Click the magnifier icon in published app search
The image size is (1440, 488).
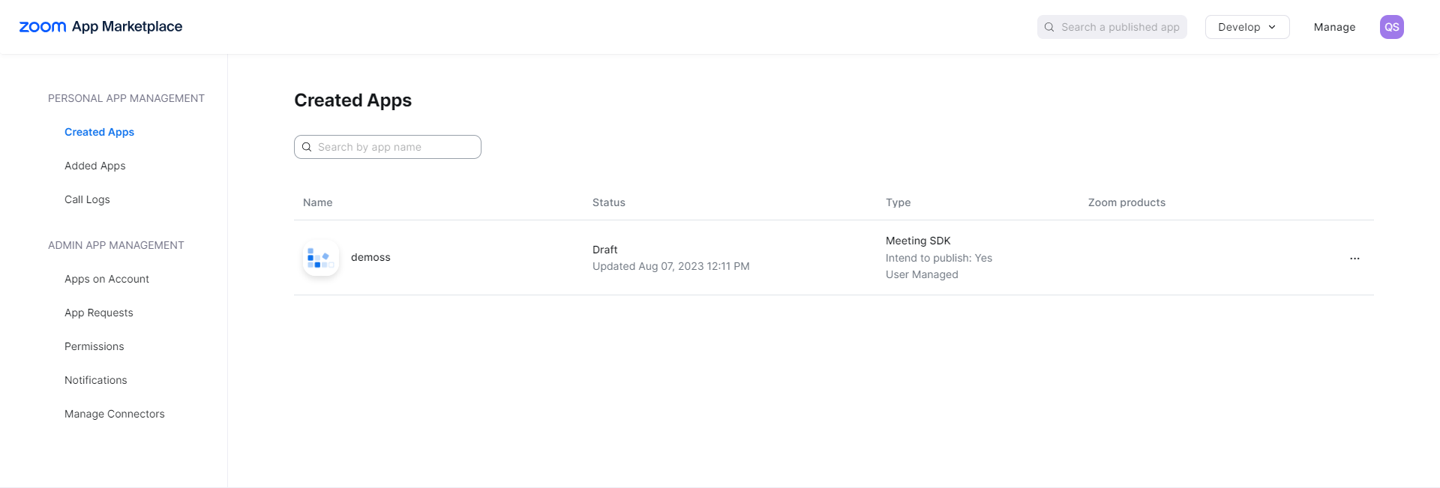(1049, 27)
